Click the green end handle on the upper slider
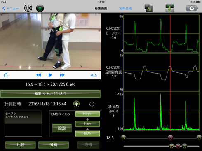202x151 pixels. (199, 137)
